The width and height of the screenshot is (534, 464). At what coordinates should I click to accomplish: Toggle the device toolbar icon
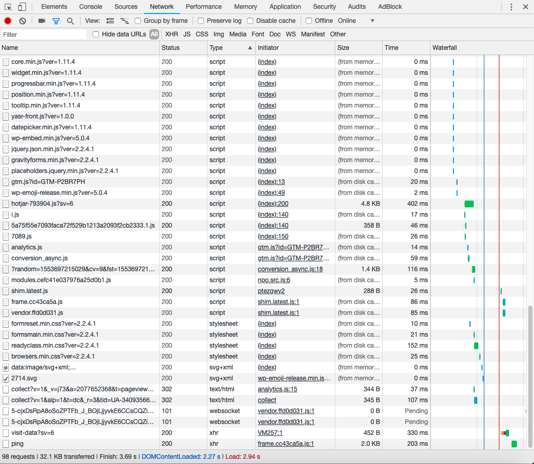(x=22, y=7)
